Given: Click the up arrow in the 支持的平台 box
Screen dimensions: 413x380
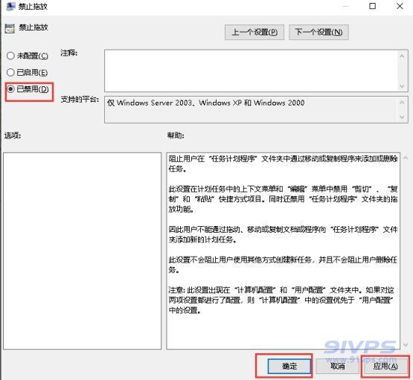Looking at the screenshot, I should (x=402, y=103).
